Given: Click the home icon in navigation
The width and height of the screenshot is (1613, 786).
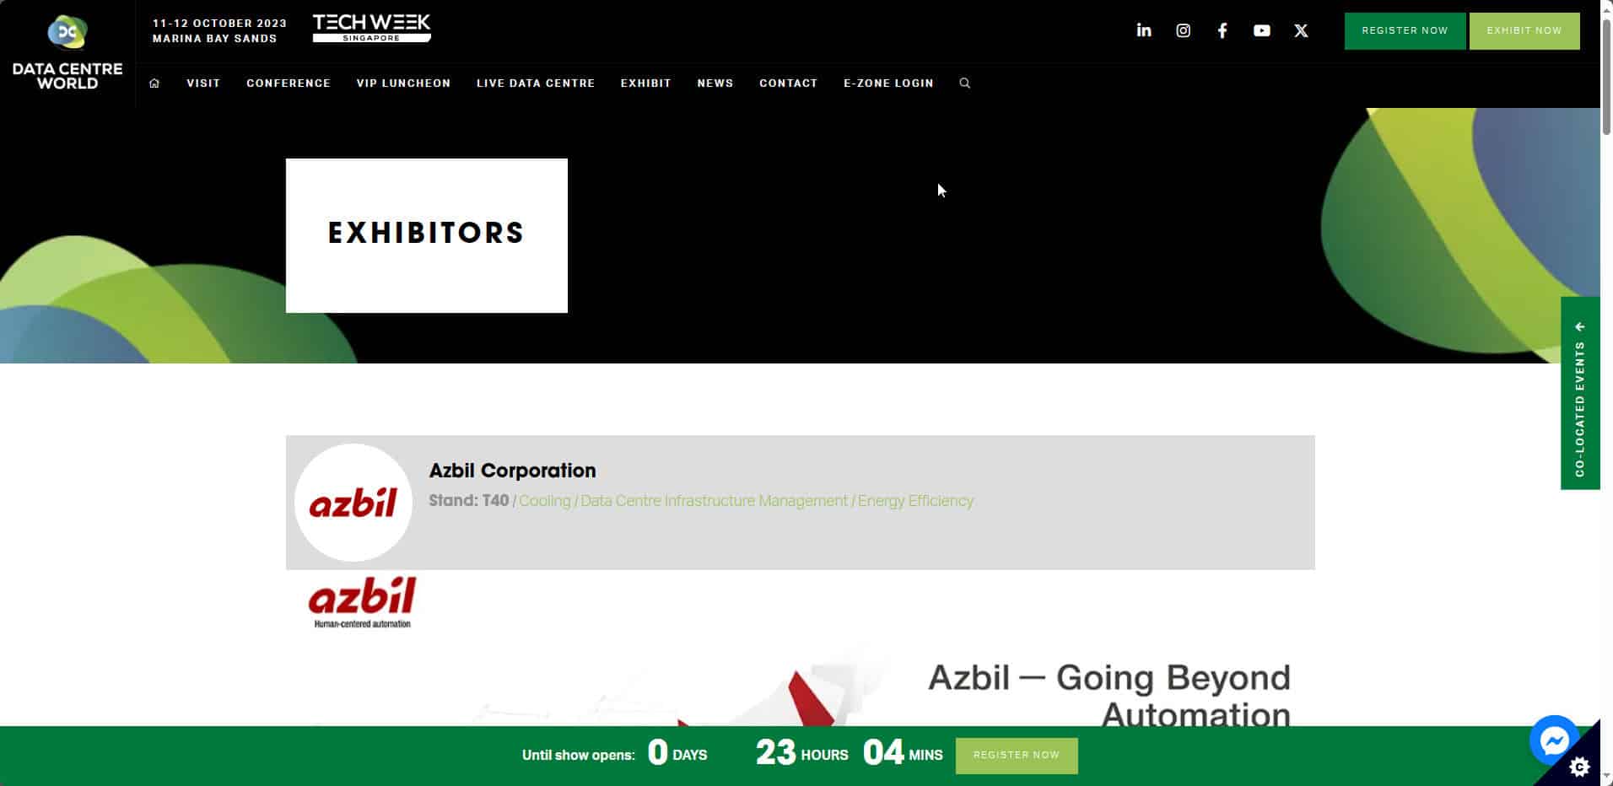Looking at the screenshot, I should tap(154, 83).
